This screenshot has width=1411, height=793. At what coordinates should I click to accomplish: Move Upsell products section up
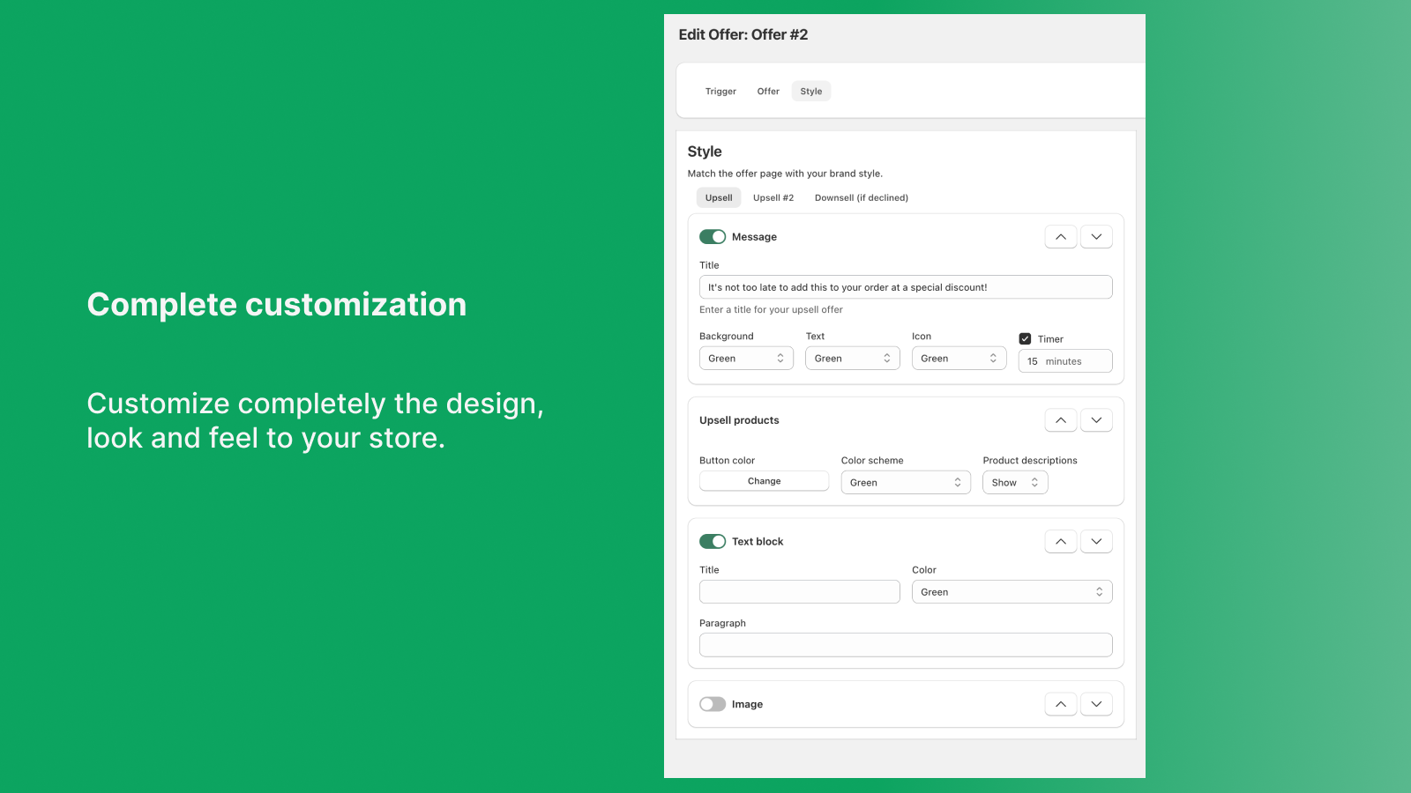point(1060,420)
